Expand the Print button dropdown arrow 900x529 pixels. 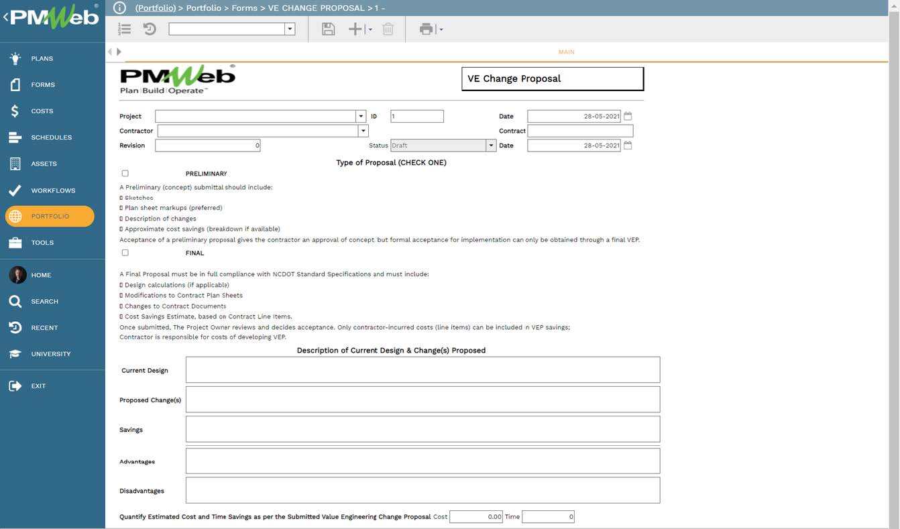pos(441,30)
